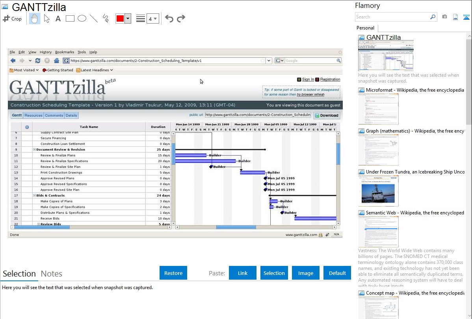The height and width of the screenshot is (319, 472).
Task: Click the Registration link
Action: click(x=330, y=79)
